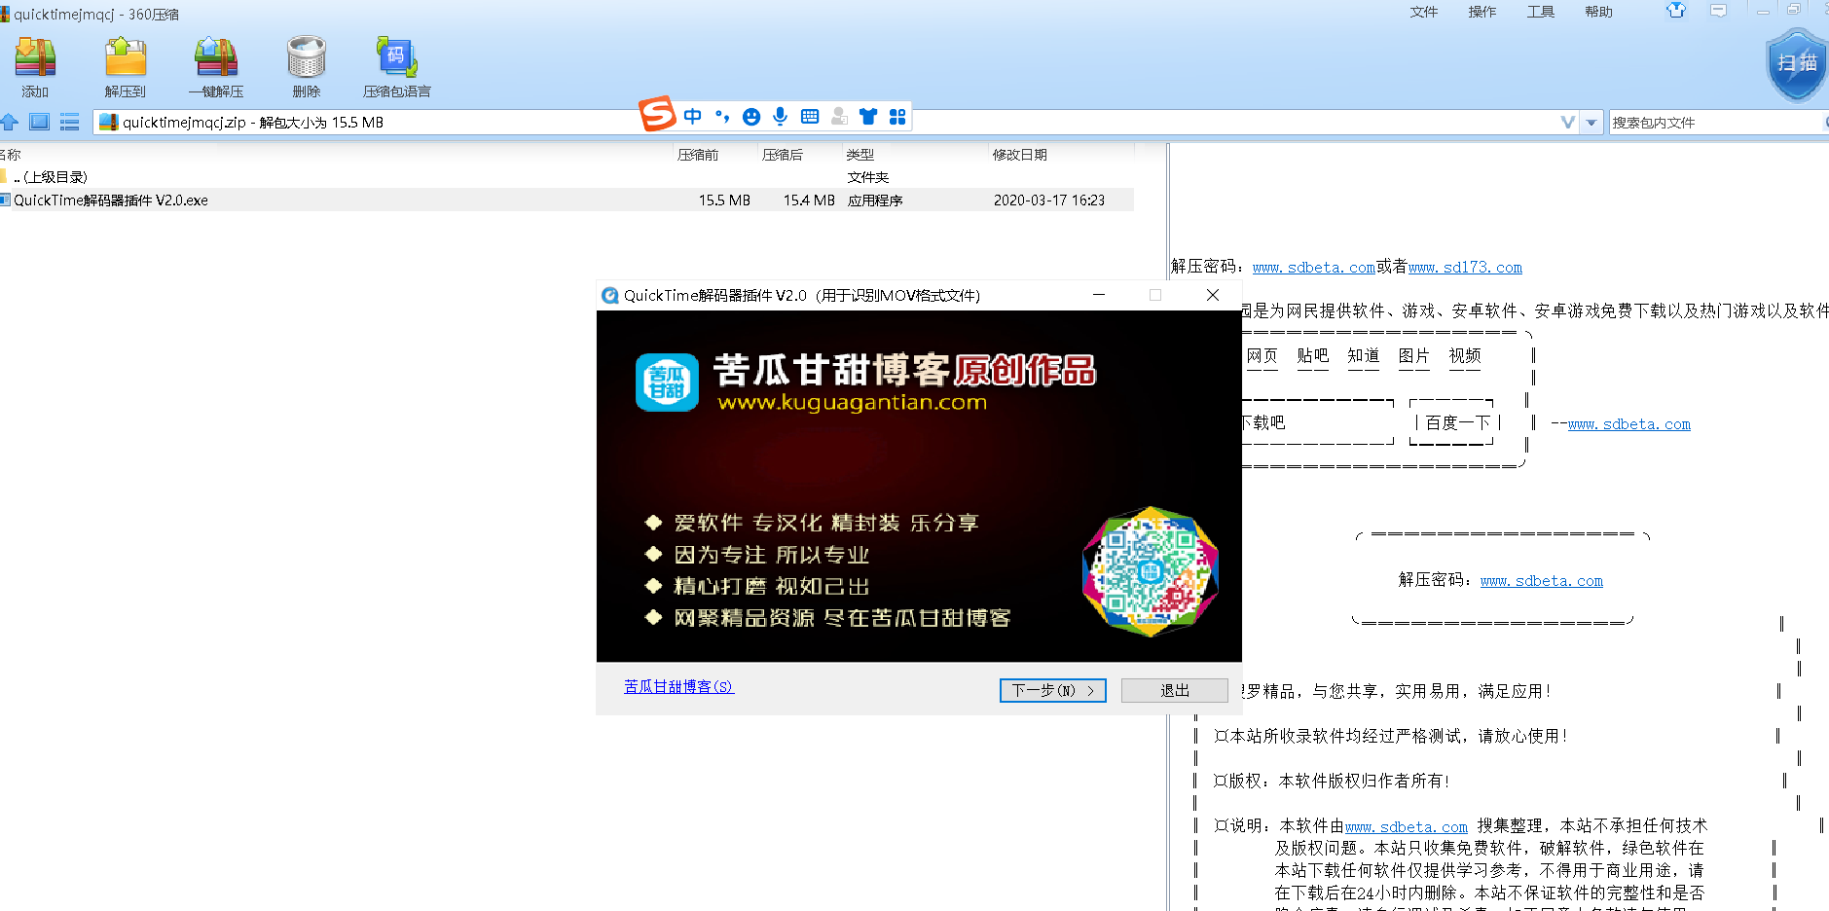The height and width of the screenshot is (911, 1829).
Task: Switch to the large icon view button
Action: [x=39, y=122]
